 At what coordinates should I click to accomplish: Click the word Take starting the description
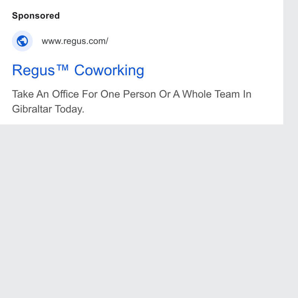[x=23, y=94]
